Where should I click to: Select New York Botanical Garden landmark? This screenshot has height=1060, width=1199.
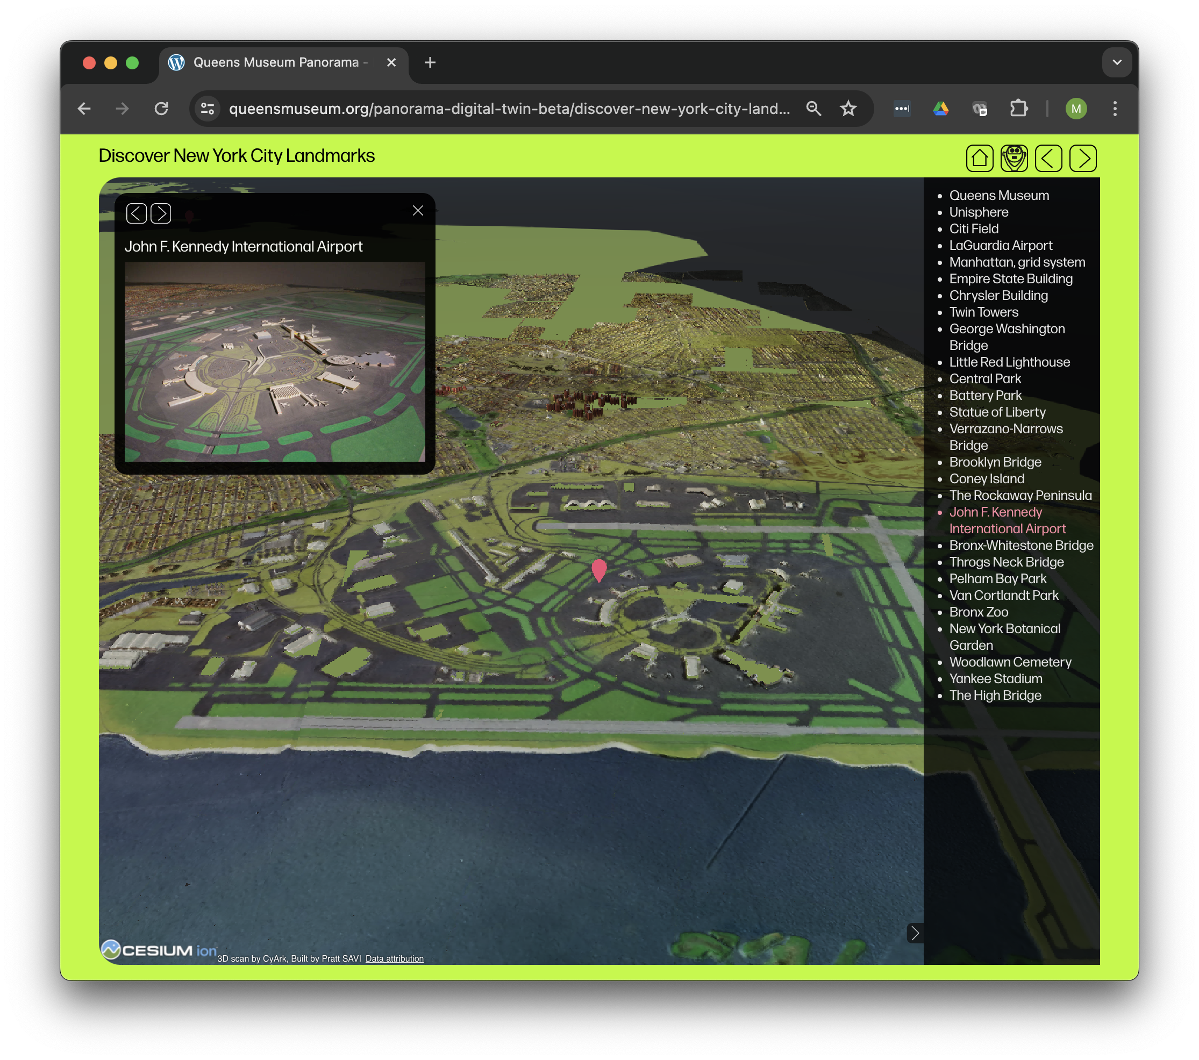[1004, 638]
